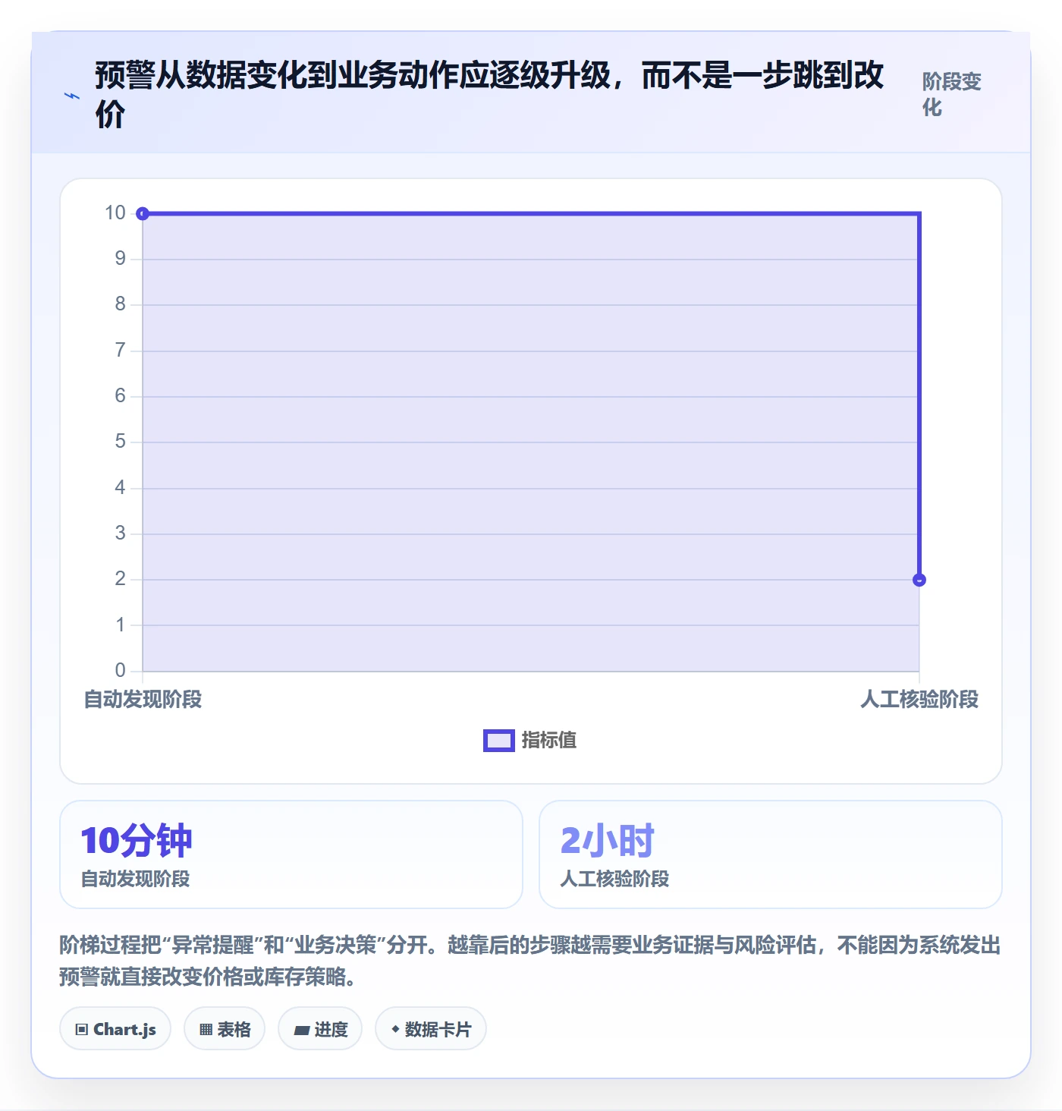Select the 数据卡片 tag
Screen dimensions: 1062x1111
(x=431, y=1029)
